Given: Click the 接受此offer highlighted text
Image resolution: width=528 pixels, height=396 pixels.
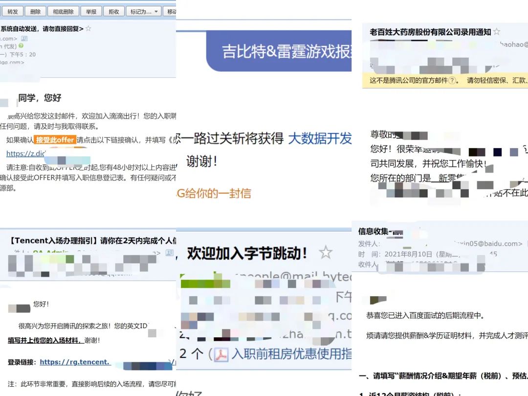Looking at the screenshot, I should (x=55, y=140).
